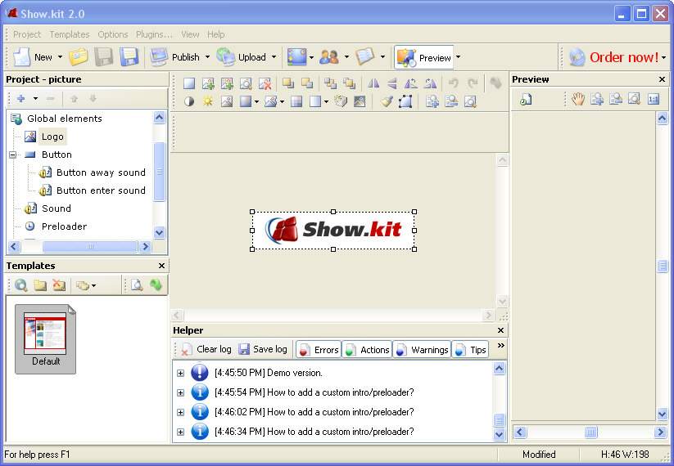Click the rotate clockwise icon

(x=430, y=83)
